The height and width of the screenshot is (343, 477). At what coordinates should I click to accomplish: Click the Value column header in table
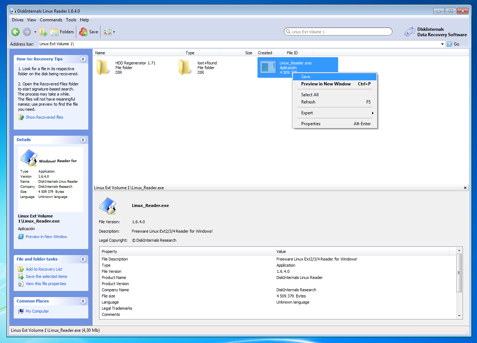point(362,251)
